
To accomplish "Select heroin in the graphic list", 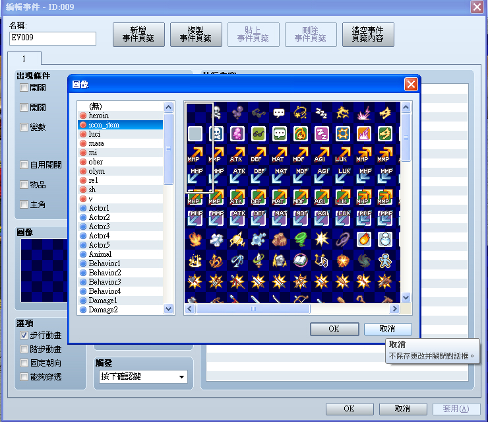I will click(120, 116).
